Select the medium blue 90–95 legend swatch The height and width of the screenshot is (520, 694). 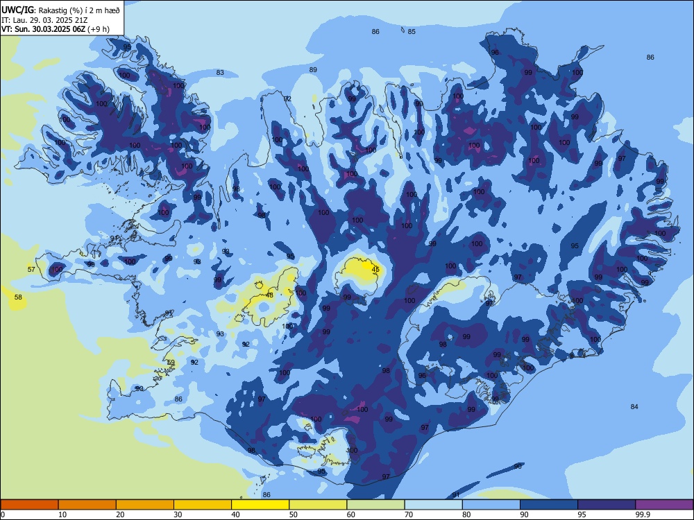coord(549,505)
